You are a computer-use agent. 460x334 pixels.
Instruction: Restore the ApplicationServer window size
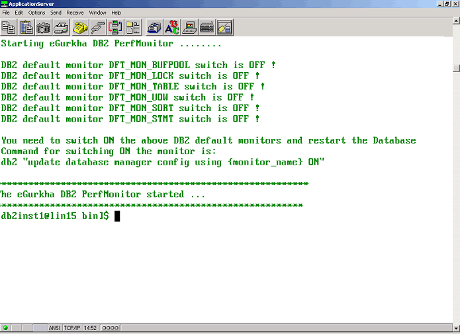[447, 4]
